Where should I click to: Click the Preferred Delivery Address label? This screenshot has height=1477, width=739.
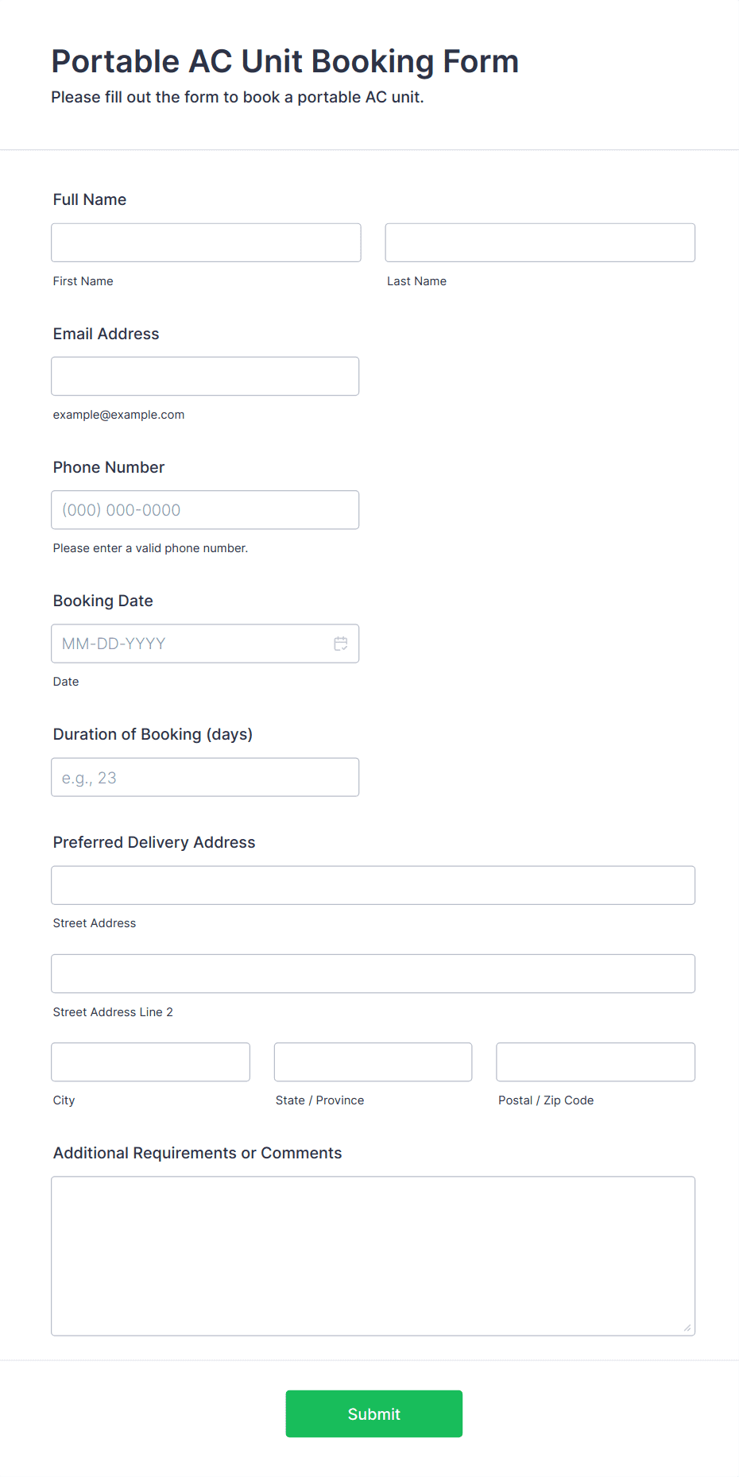(154, 842)
